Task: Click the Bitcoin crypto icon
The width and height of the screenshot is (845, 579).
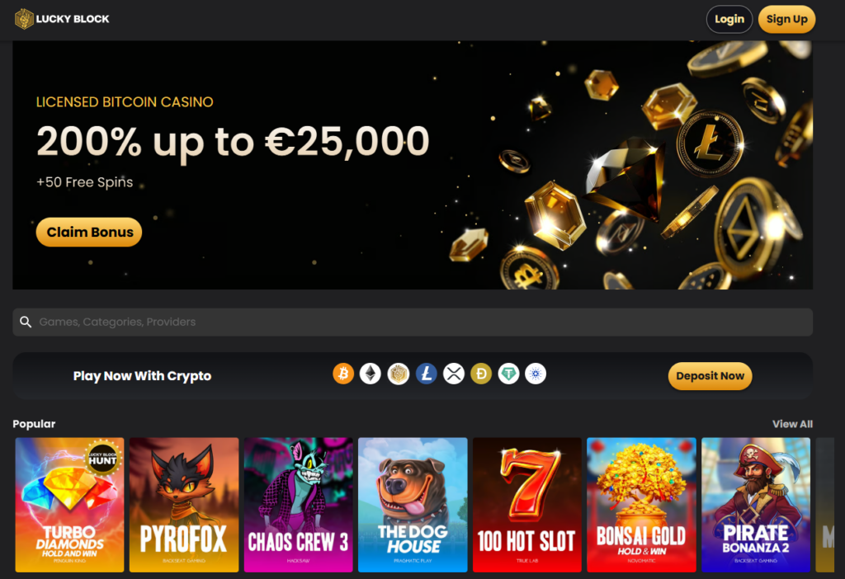Action: [343, 374]
